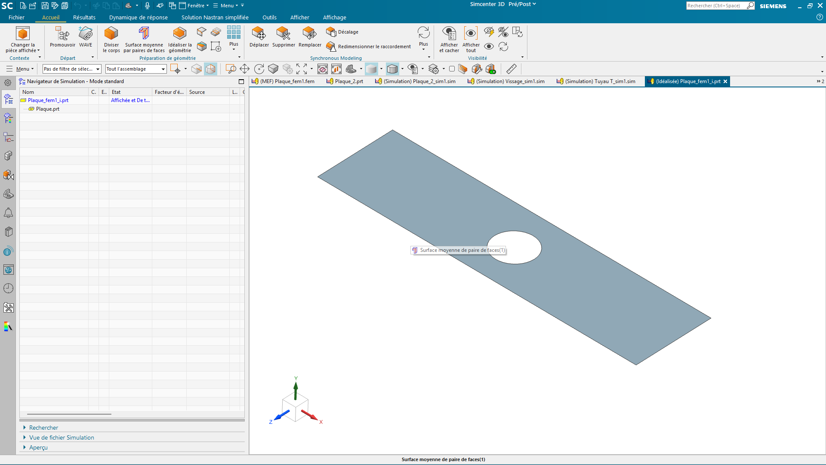This screenshot has height=465, width=826.
Task: Click the measure ruler icon
Action: pos(511,69)
